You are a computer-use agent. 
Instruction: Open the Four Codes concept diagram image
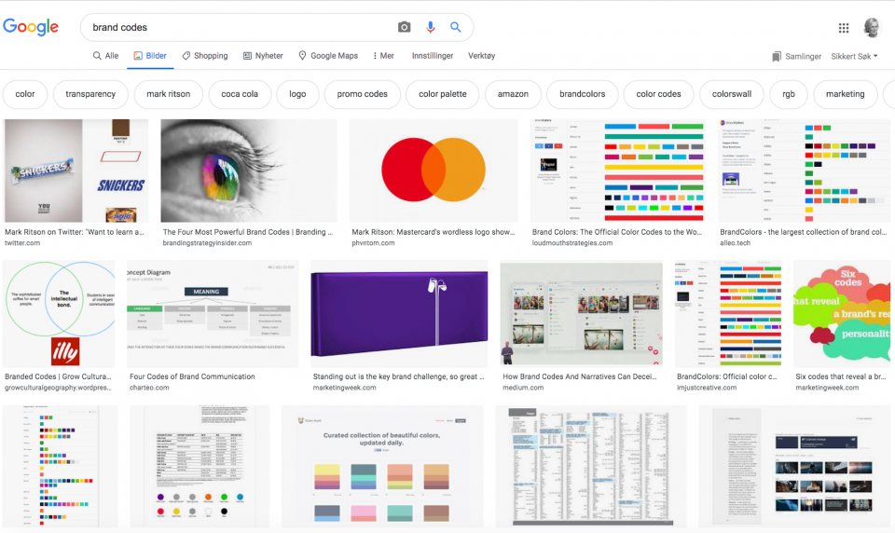click(213, 313)
